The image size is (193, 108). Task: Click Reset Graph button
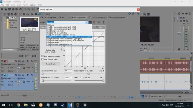pos(51,64)
